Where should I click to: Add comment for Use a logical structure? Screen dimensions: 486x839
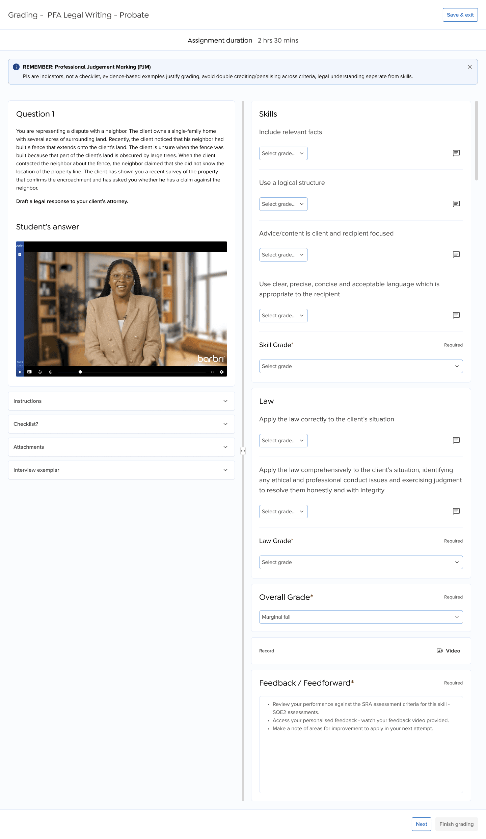456,204
